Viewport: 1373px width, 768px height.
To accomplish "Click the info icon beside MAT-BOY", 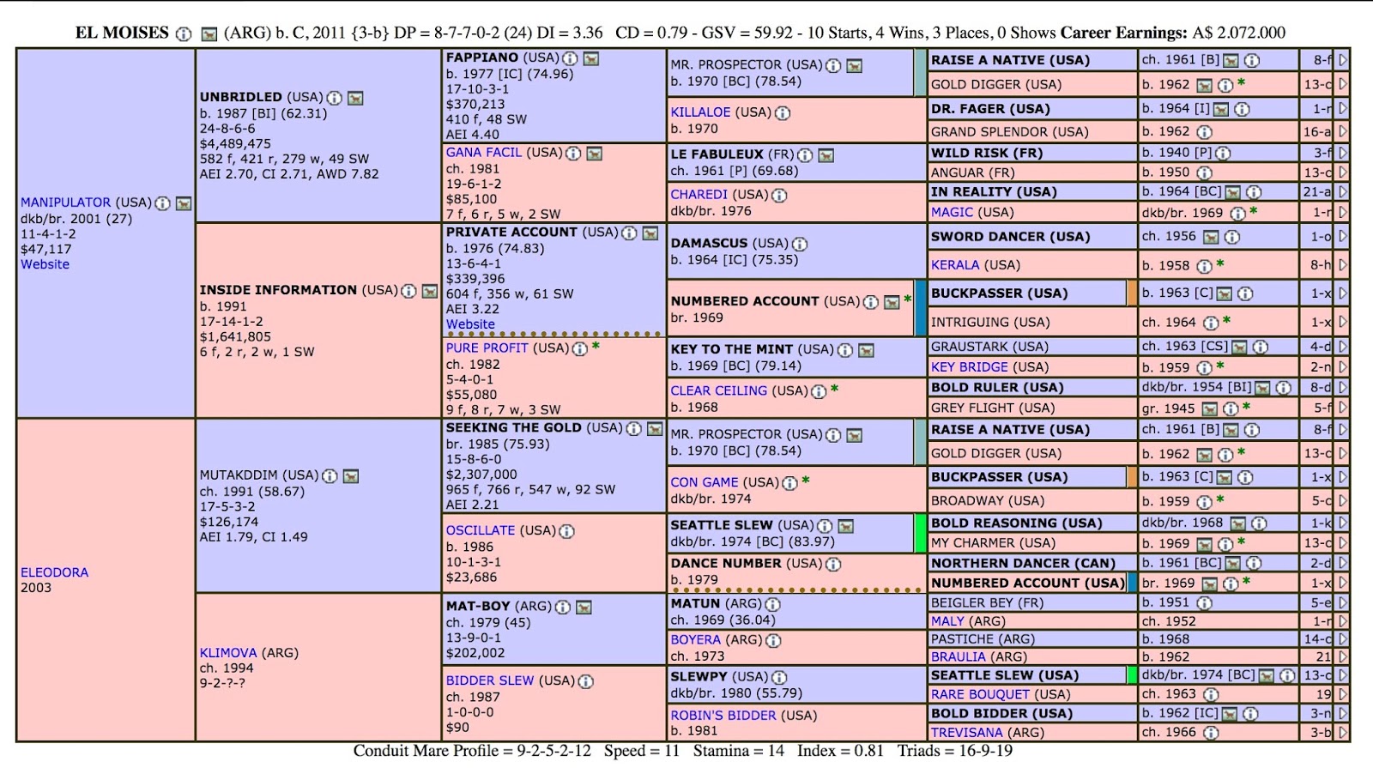I will tap(562, 607).
